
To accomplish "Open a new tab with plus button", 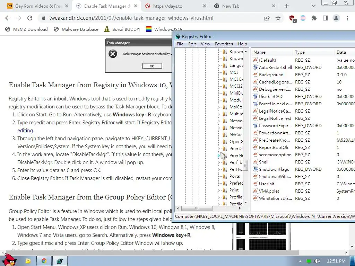I will point(287,6).
